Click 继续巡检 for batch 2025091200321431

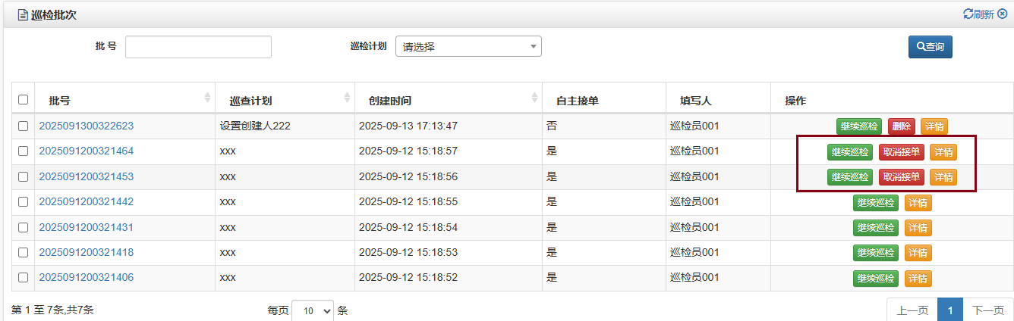tap(876, 228)
